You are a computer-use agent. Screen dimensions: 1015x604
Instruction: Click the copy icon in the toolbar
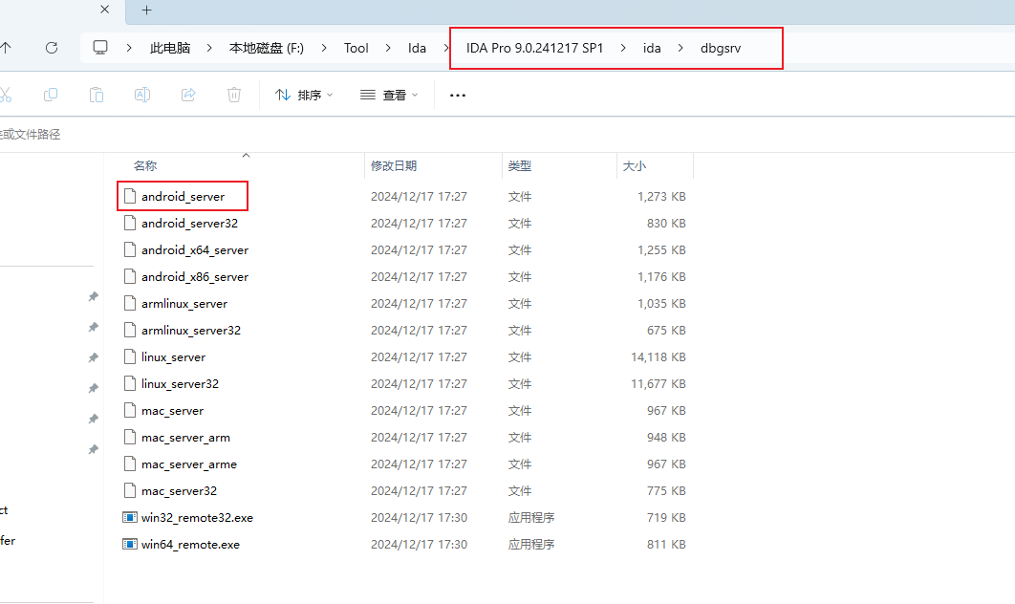point(51,95)
